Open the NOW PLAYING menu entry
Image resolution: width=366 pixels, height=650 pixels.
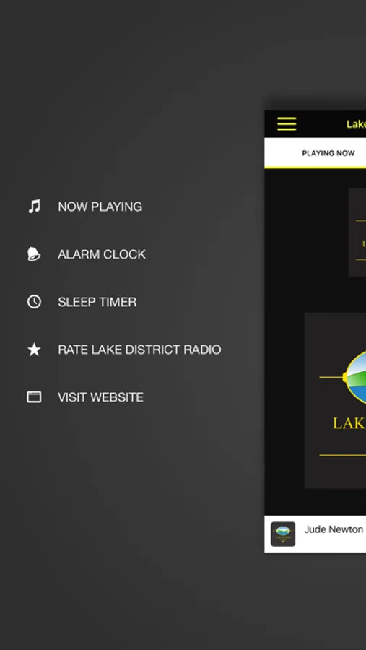click(x=100, y=207)
